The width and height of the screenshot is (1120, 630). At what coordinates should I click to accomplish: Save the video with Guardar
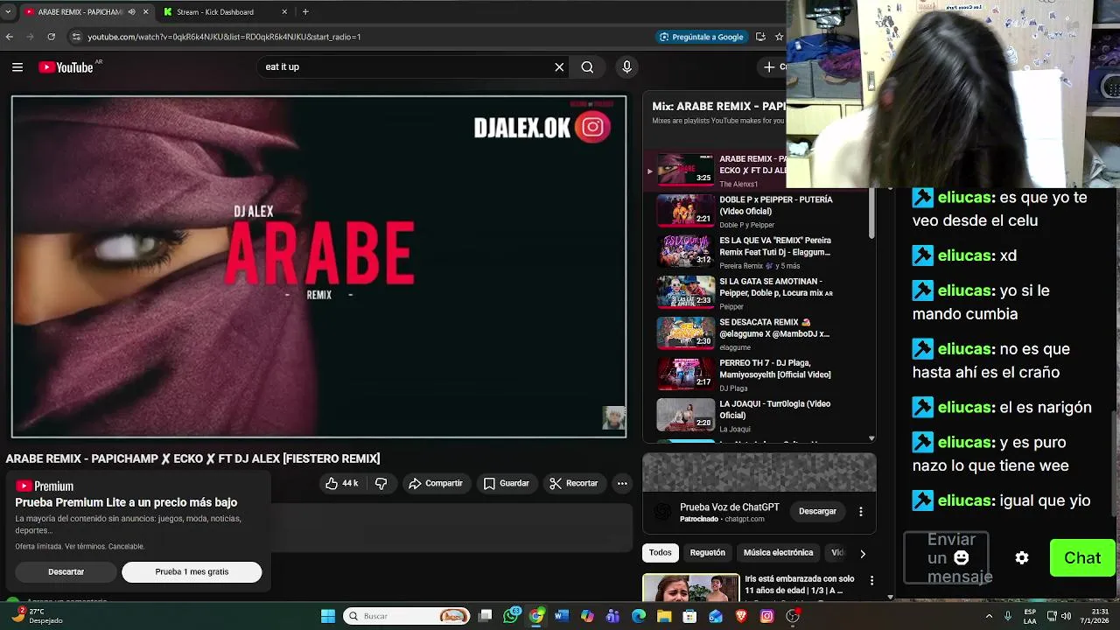point(506,483)
